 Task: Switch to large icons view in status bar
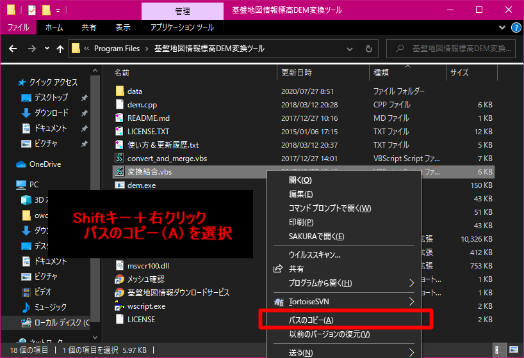(514, 350)
